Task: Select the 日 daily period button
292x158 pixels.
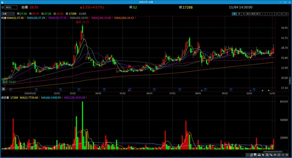Action: click(x=234, y=14)
